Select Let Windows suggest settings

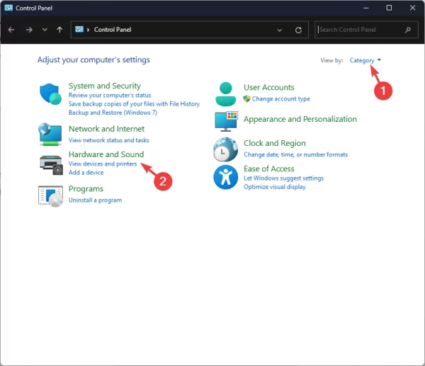coord(284,178)
